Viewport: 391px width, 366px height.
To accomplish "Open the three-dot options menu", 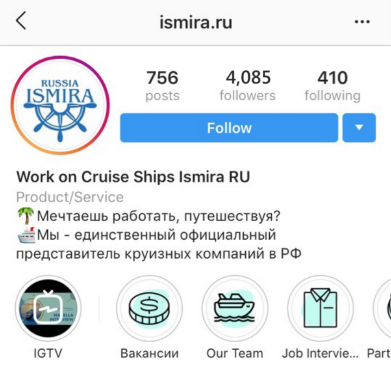I will click(x=362, y=22).
